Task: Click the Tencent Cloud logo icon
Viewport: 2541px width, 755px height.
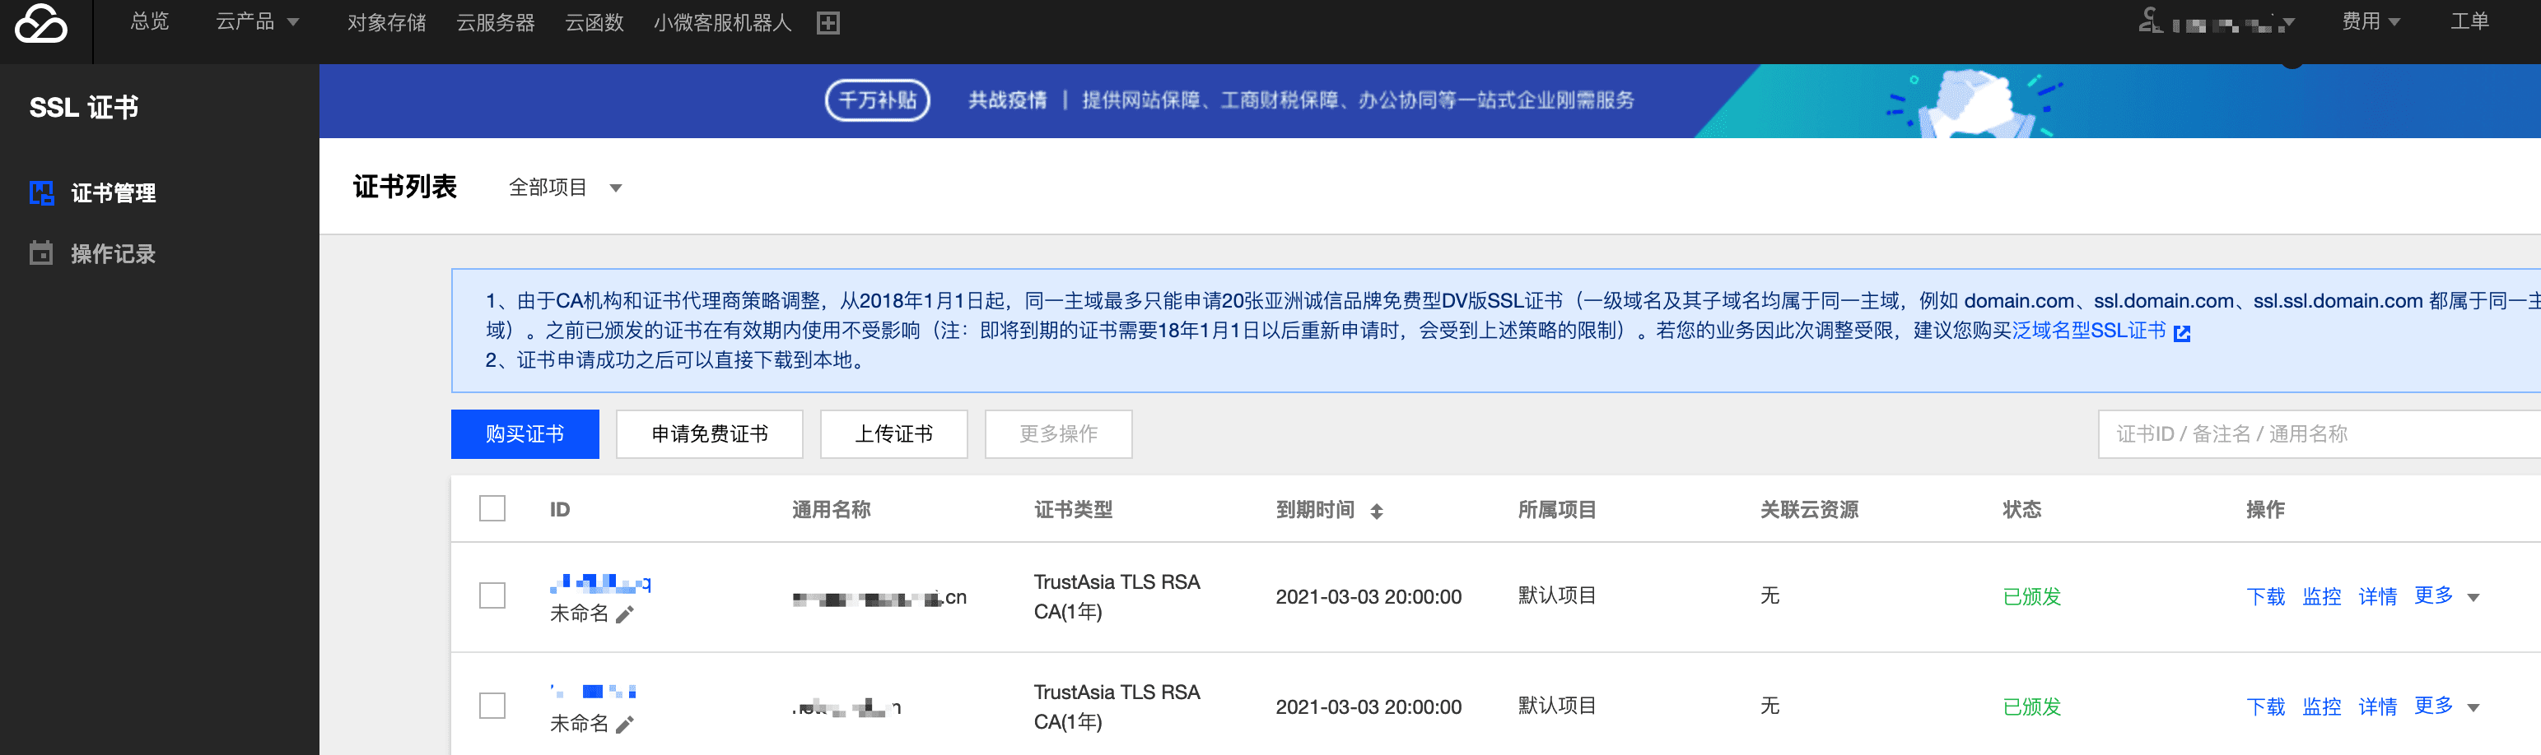Action: 41,23
